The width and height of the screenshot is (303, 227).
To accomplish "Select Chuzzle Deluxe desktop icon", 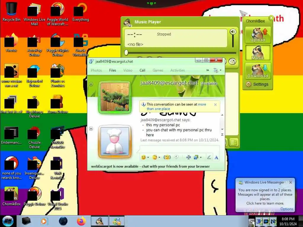I will coord(34,137).
